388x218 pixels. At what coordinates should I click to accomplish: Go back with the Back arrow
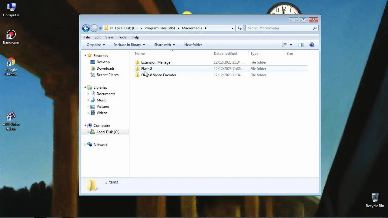tap(86, 28)
